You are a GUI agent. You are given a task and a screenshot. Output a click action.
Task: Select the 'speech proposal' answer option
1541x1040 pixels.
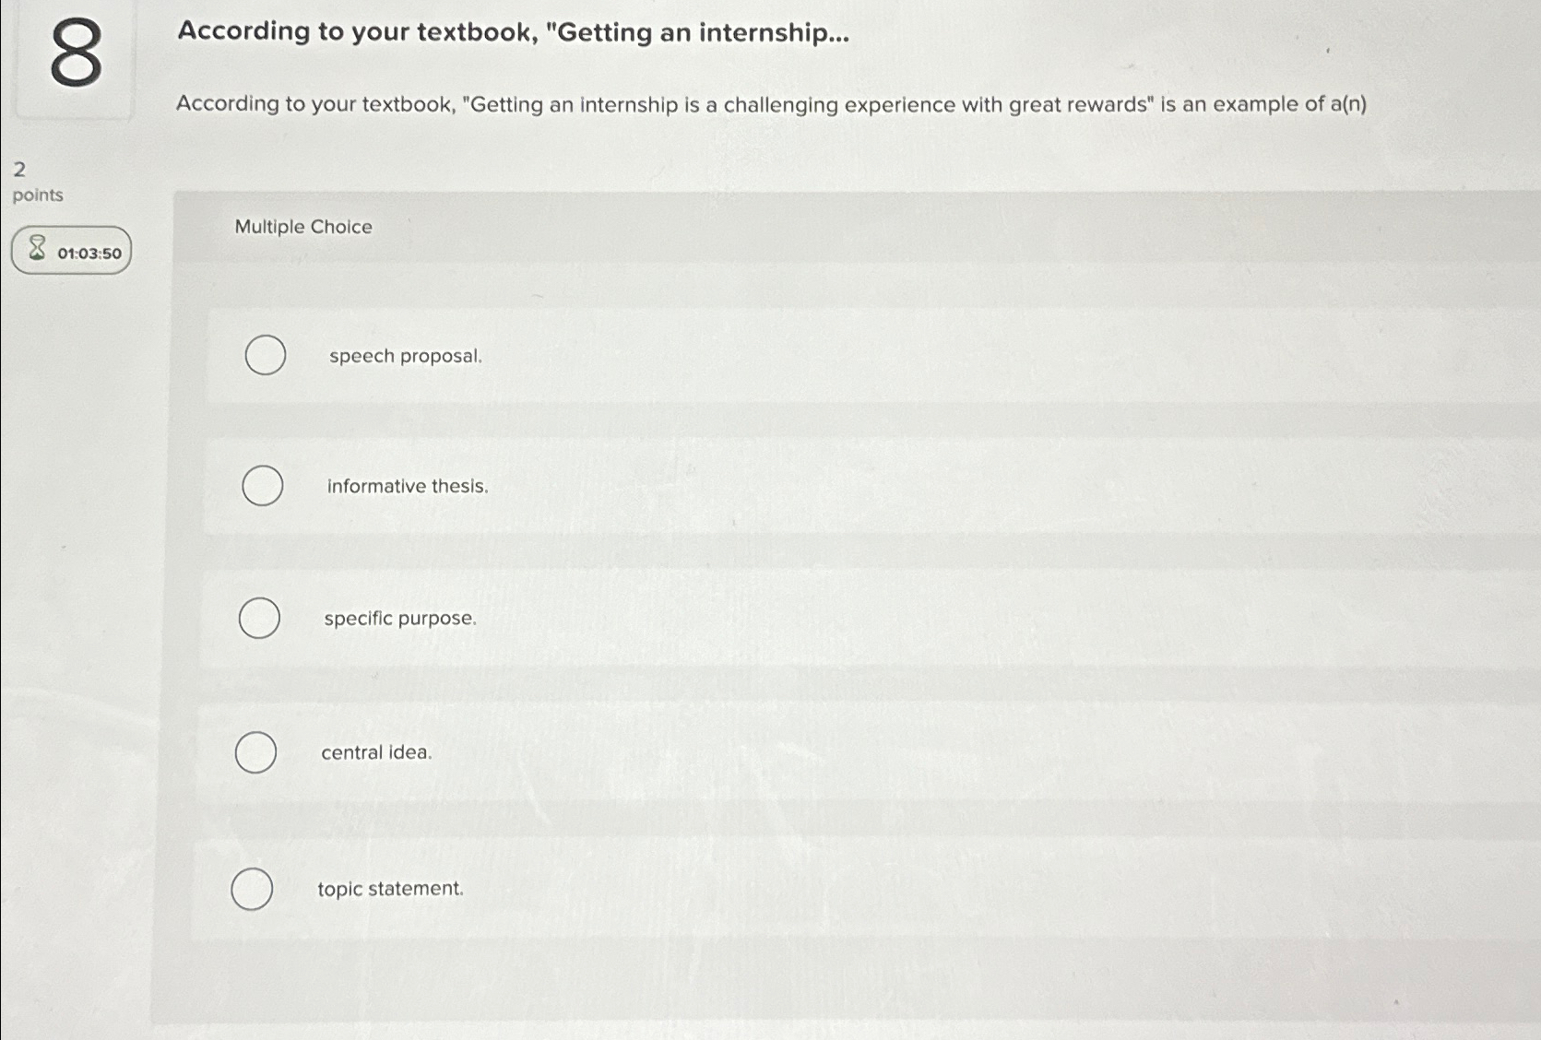(x=266, y=355)
